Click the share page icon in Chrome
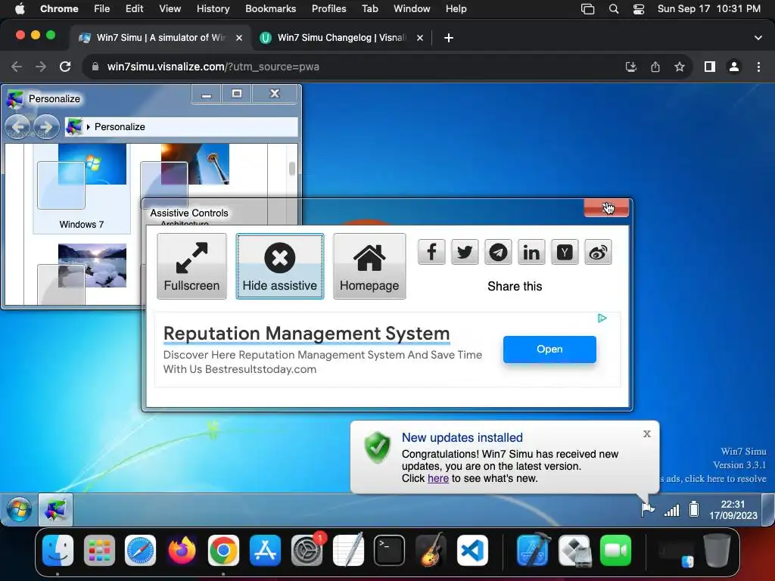The width and height of the screenshot is (775, 581). click(655, 67)
